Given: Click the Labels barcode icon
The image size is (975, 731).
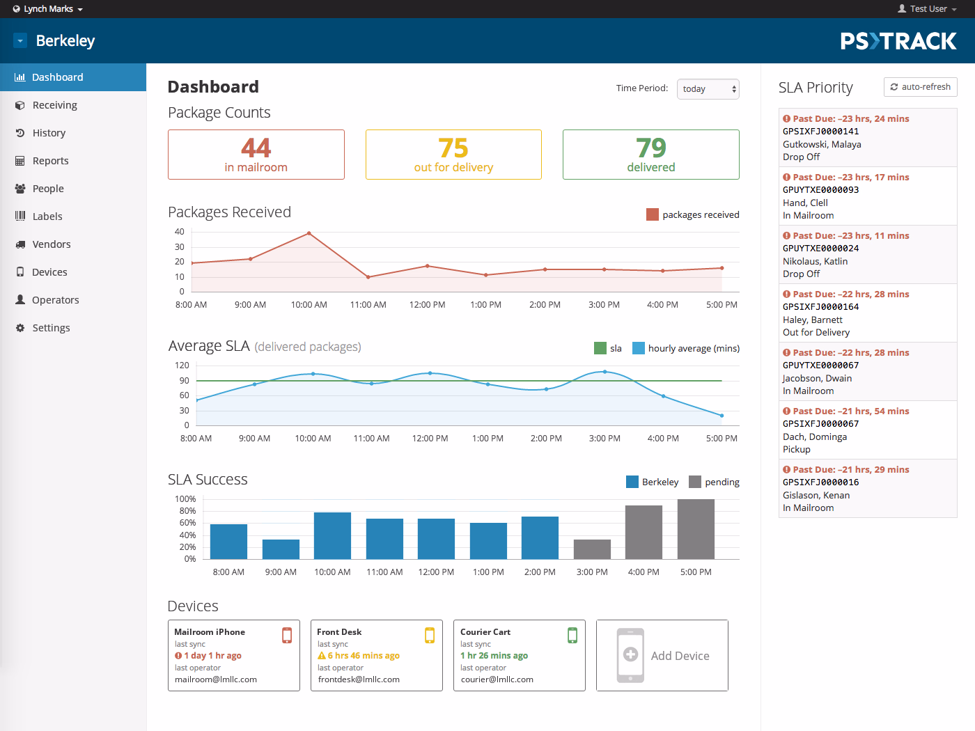Looking at the screenshot, I should (20, 216).
